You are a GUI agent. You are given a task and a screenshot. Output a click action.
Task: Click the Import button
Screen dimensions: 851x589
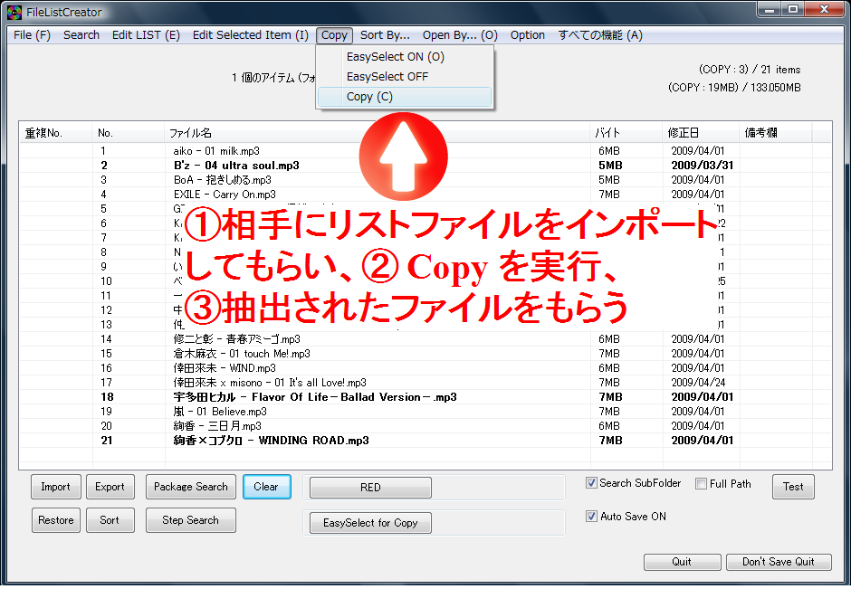click(55, 487)
